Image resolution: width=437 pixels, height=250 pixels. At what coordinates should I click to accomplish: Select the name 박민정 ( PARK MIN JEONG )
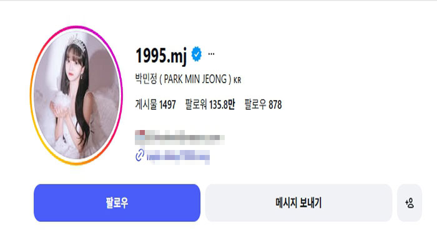coord(183,79)
